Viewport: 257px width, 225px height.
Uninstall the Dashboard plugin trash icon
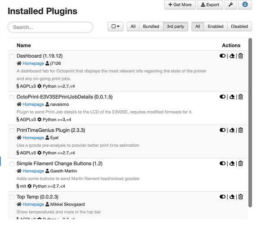pos(241,56)
